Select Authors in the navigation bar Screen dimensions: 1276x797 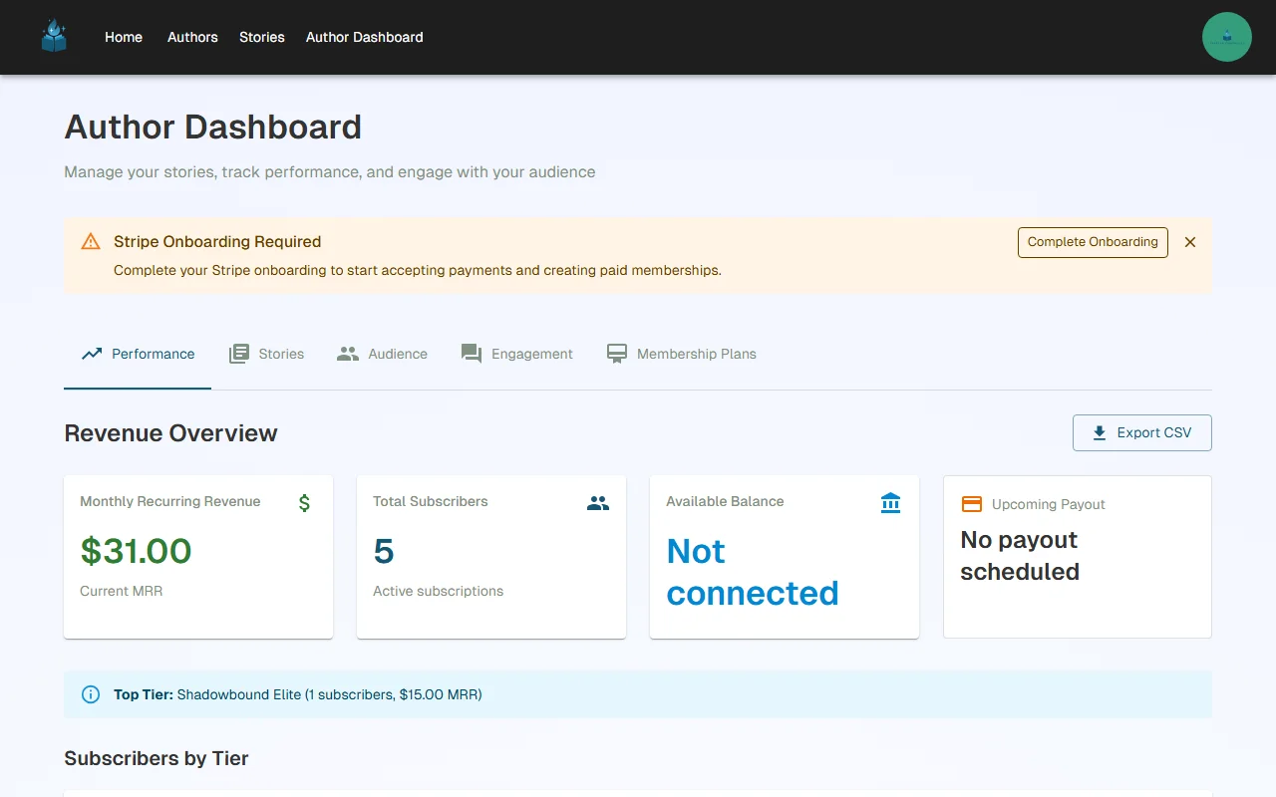coord(192,37)
